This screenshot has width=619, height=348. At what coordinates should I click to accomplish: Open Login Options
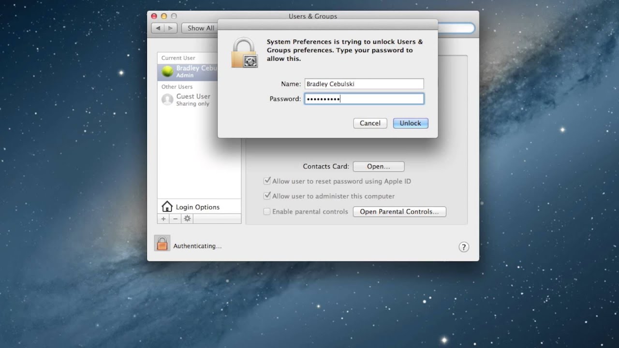[x=199, y=207]
